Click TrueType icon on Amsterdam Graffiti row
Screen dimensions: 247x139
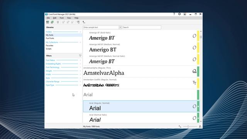(195, 83)
